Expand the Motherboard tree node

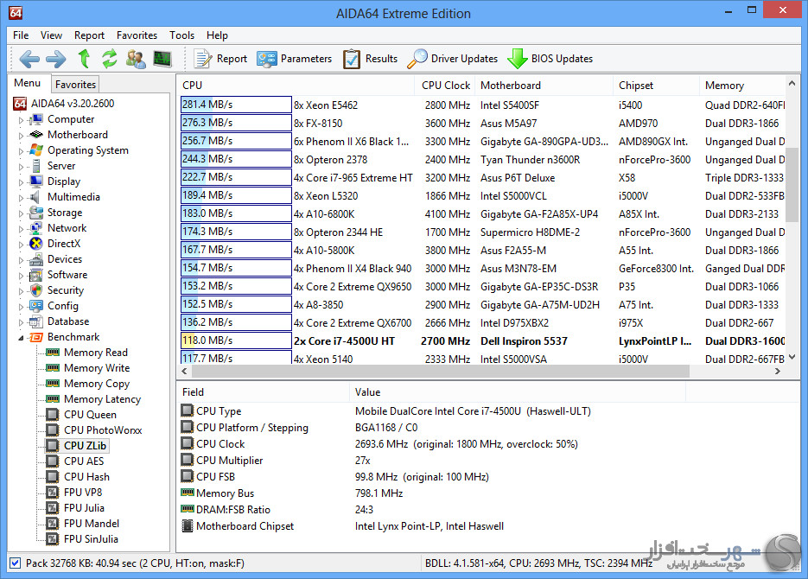tap(21, 136)
